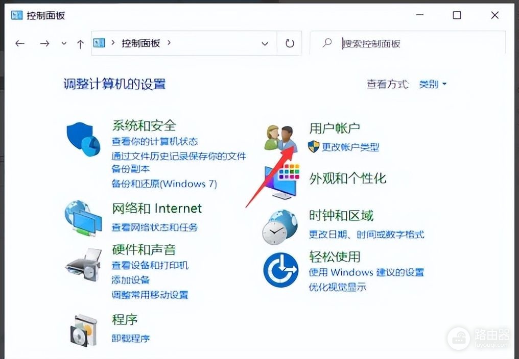The image size is (519, 359).
Task: Click 查看网络状态和任务 link
Action: 155,227
